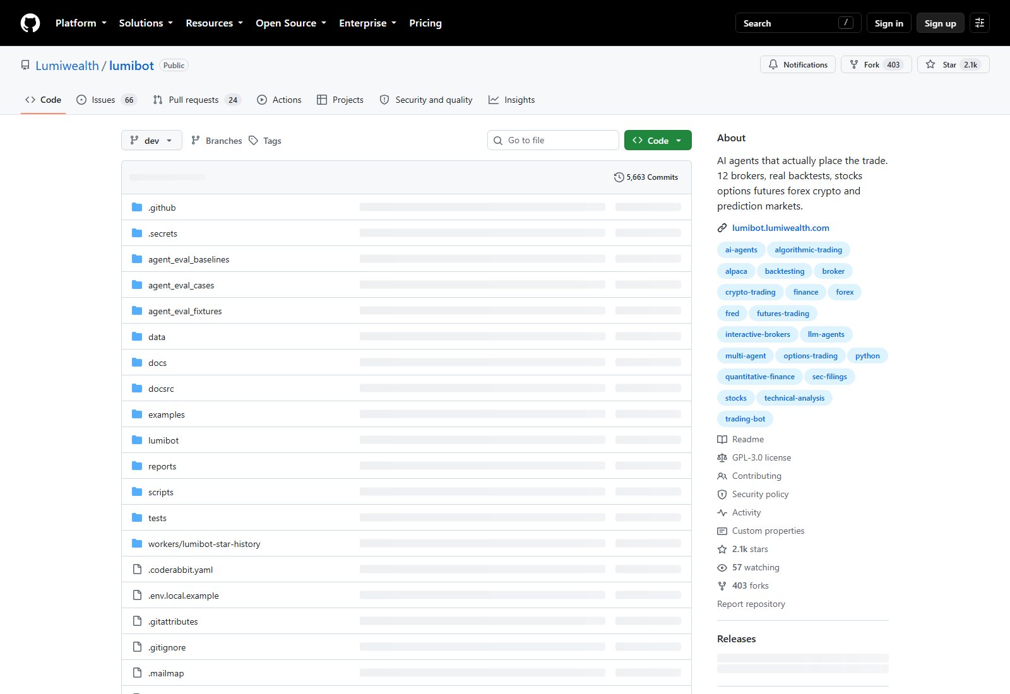Click the pulse icon beside Activity
The width and height of the screenshot is (1010, 694).
coord(722,512)
